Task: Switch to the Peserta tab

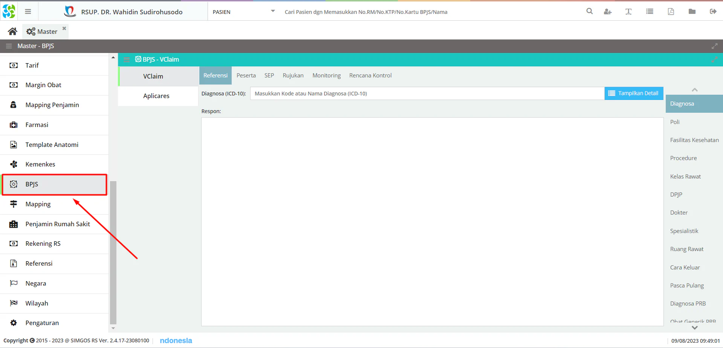Action: coord(246,76)
